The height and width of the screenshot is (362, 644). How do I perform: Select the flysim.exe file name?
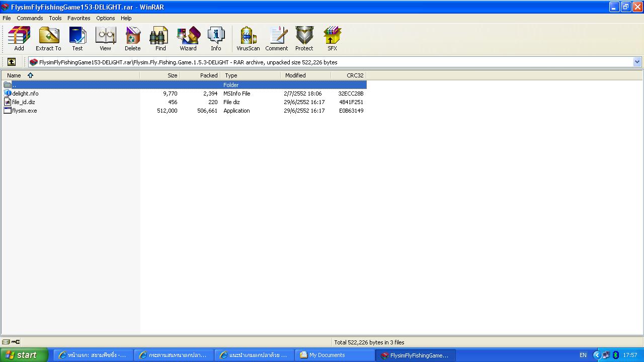point(25,111)
